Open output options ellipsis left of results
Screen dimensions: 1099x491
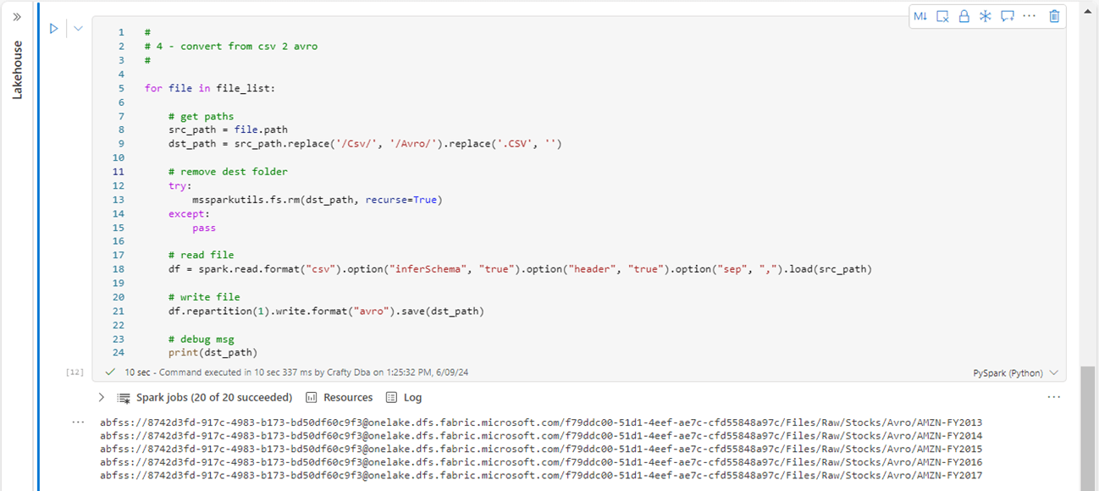coord(79,422)
